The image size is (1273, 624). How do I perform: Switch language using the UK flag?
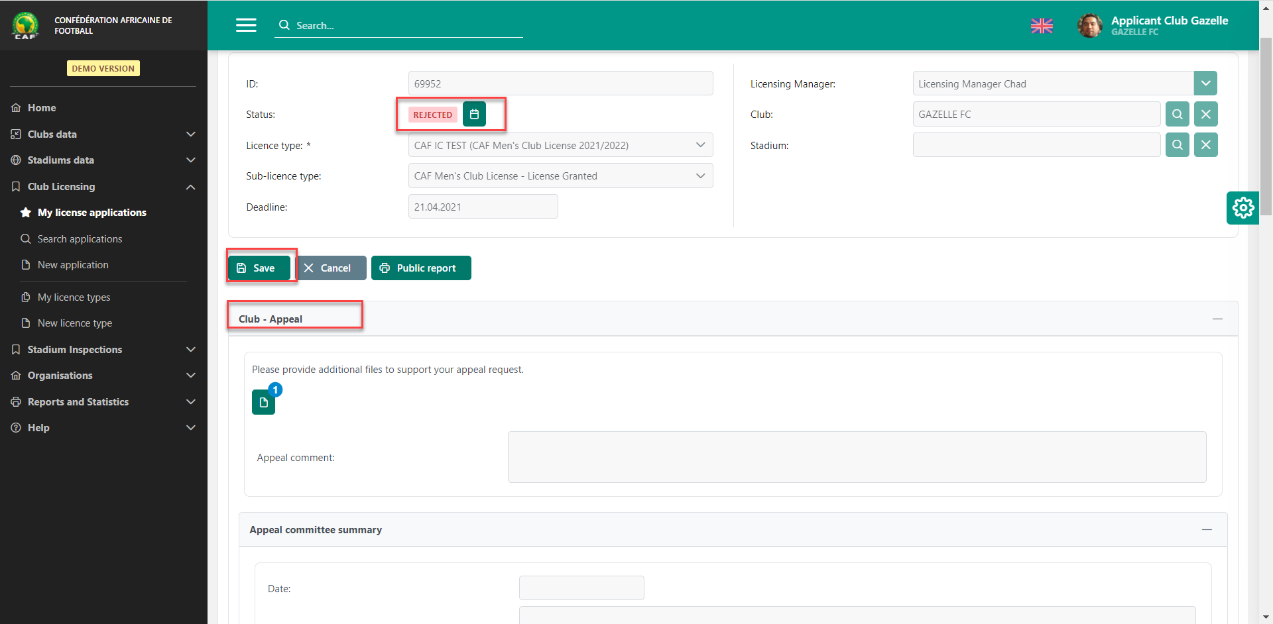pyautogui.click(x=1042, y=26)
